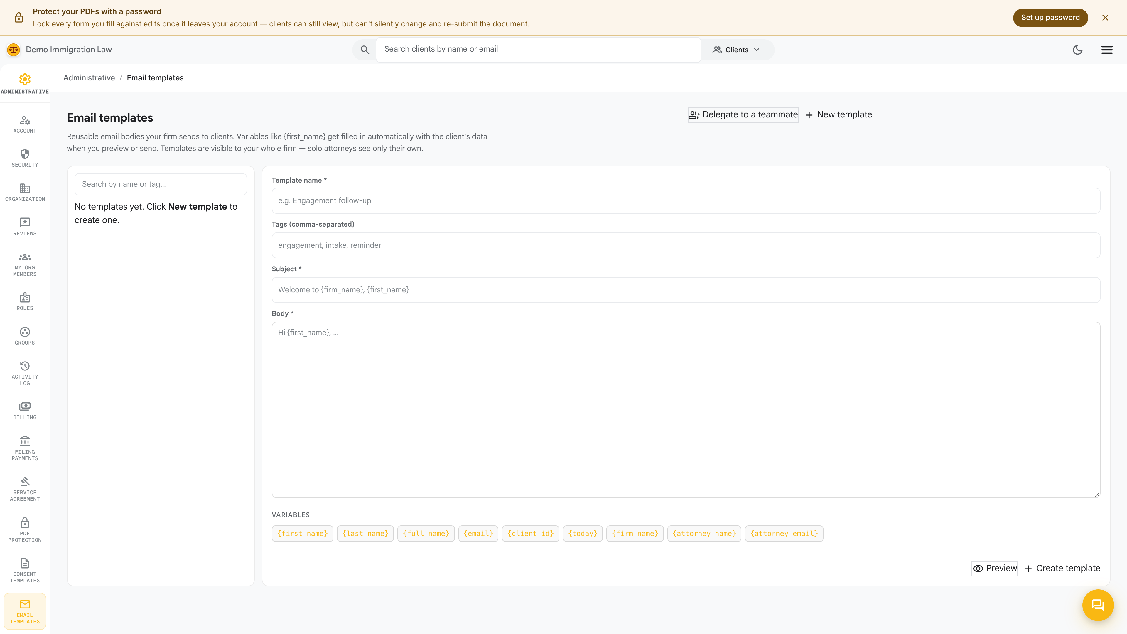This screenshot has height=634, width=1127.
Task: Focus the client search field
Action: click(538, 49)
